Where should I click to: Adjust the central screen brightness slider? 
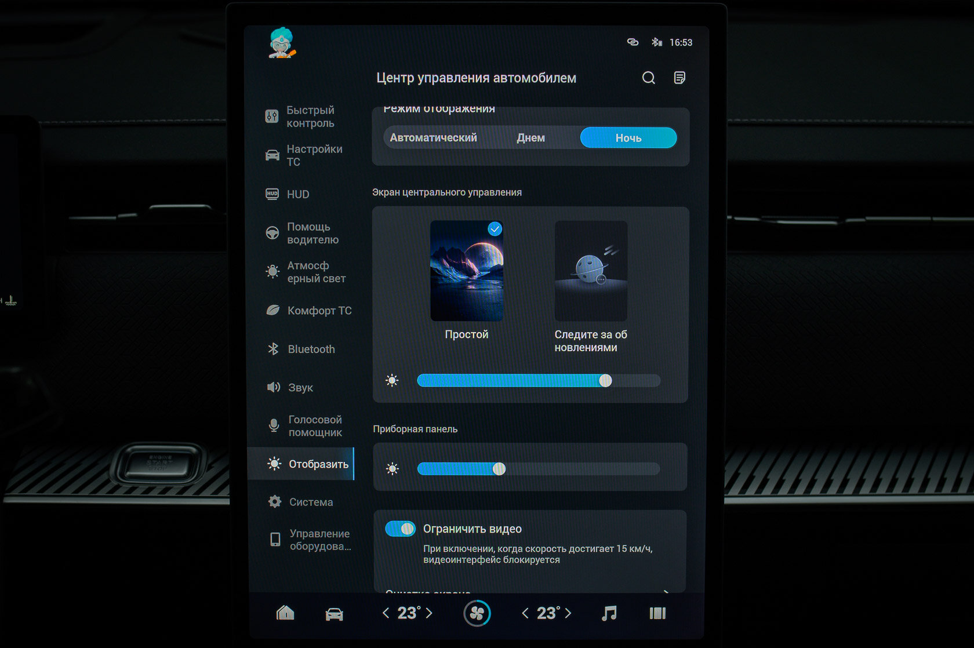[x=539, y=380]
